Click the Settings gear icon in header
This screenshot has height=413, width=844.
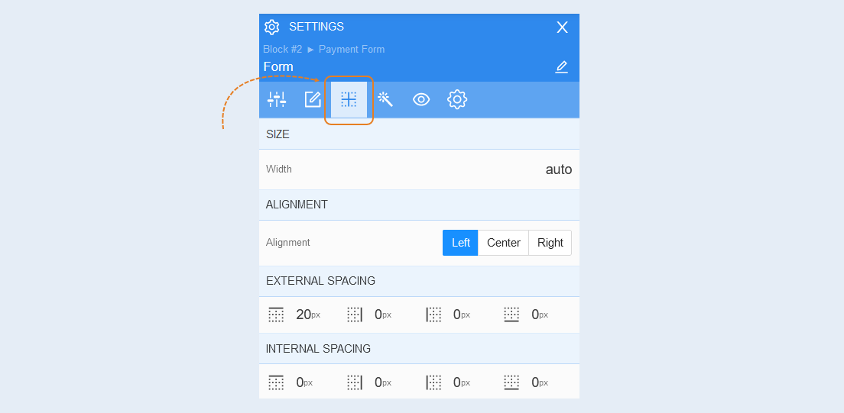(x=272, y=27)
